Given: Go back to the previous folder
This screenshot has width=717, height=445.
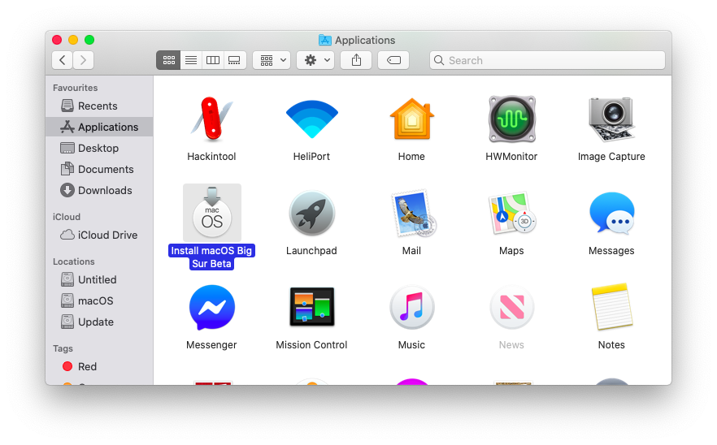Looking at the screenshot, I should pyautogui.click(x=63, y=60).
